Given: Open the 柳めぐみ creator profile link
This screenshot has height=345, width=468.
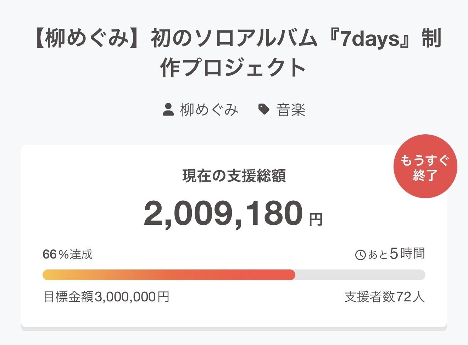Looking at the screenshot, I should (209, 110).
